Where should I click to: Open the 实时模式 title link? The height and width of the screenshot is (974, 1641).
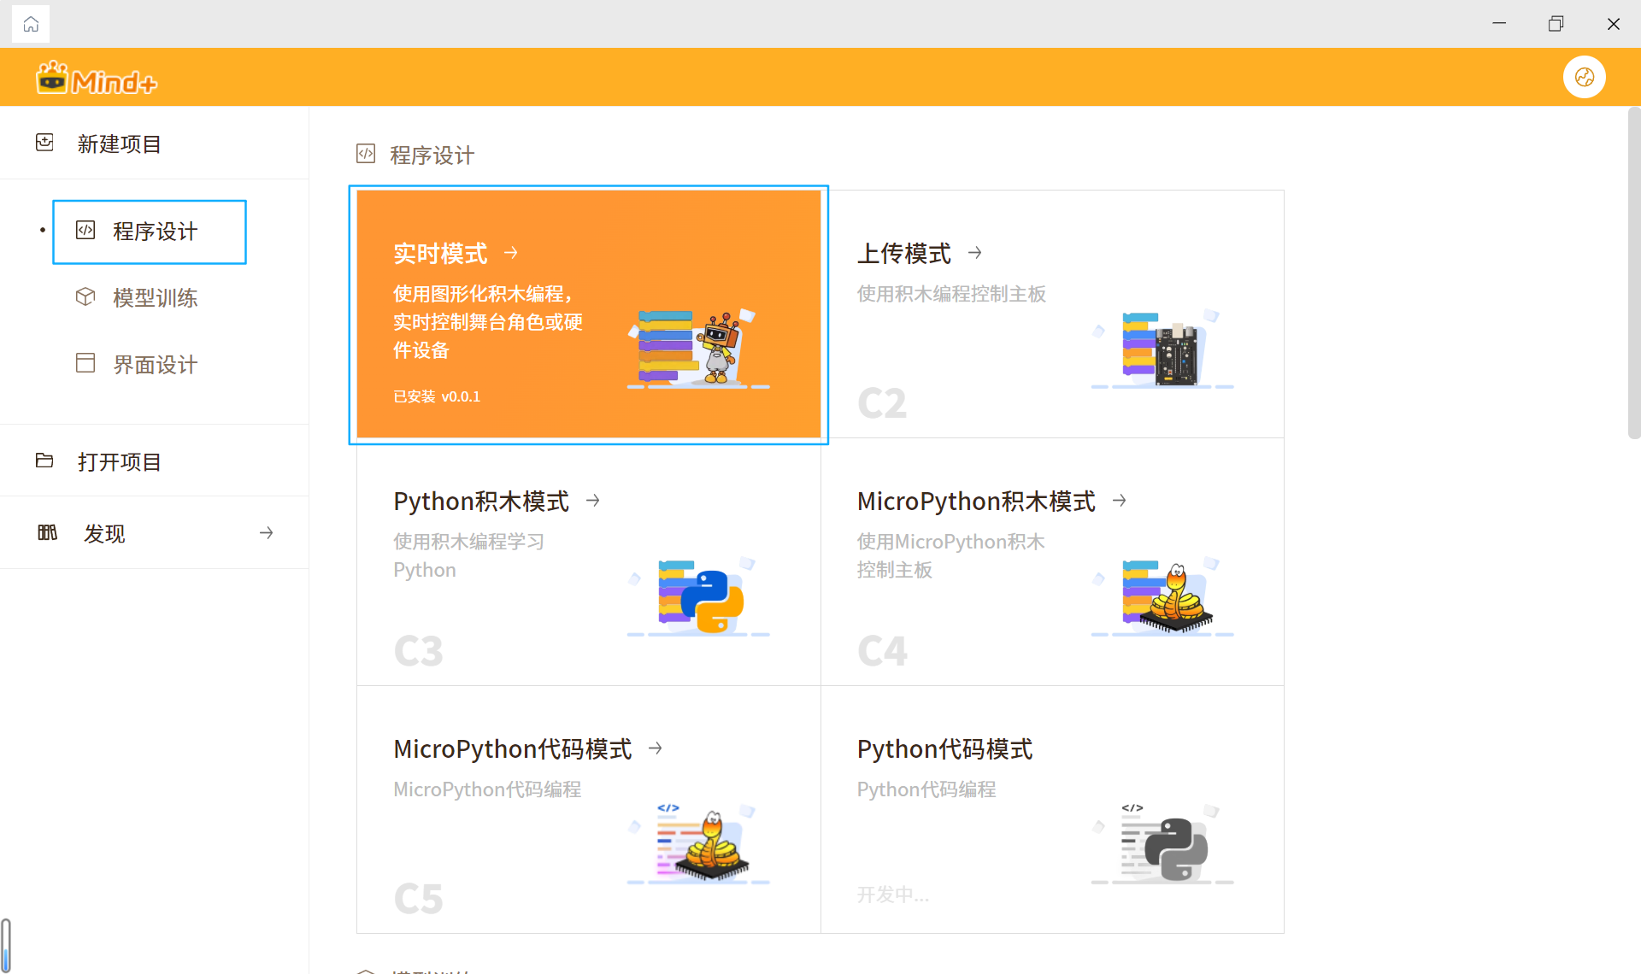point(440,254)
